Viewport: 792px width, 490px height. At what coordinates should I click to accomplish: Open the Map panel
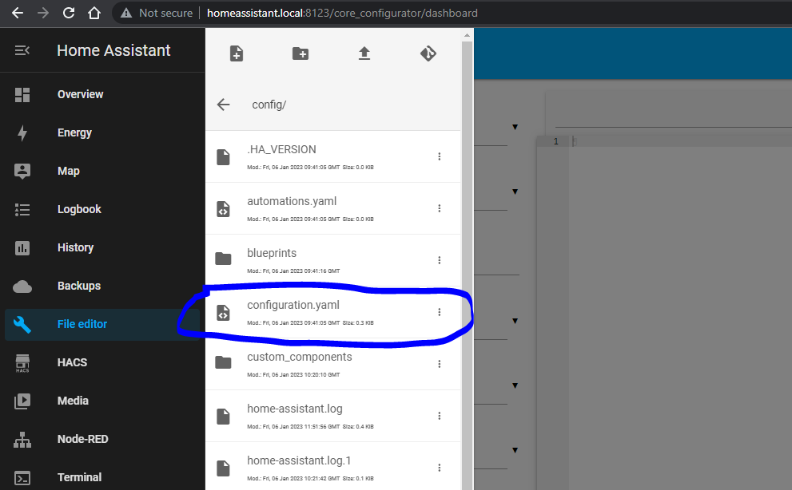tap(102, 171)
